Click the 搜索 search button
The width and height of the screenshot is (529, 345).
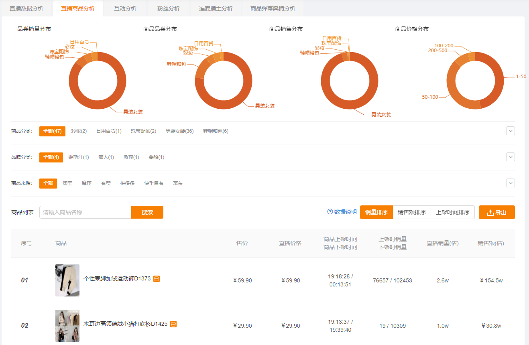point(147,212)
